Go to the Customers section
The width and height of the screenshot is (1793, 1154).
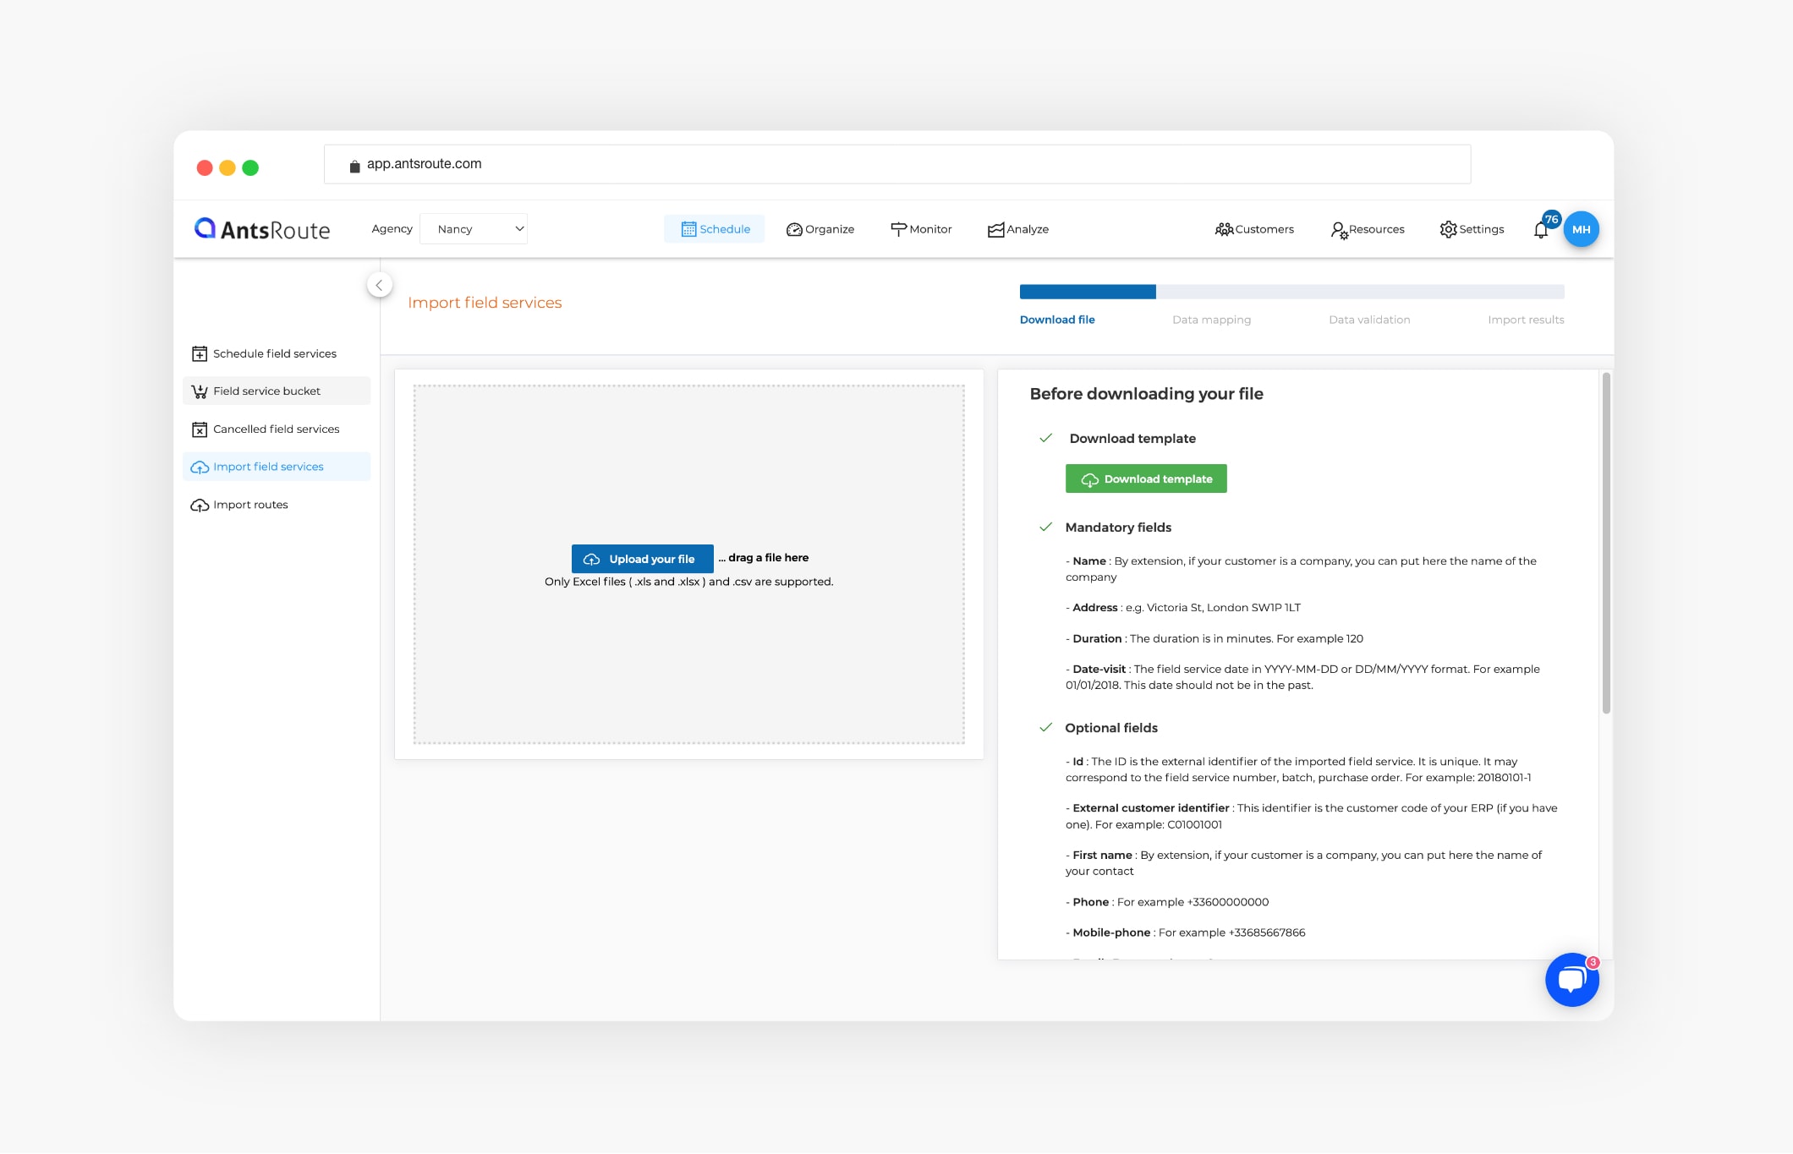click(x=1254, y=229)
